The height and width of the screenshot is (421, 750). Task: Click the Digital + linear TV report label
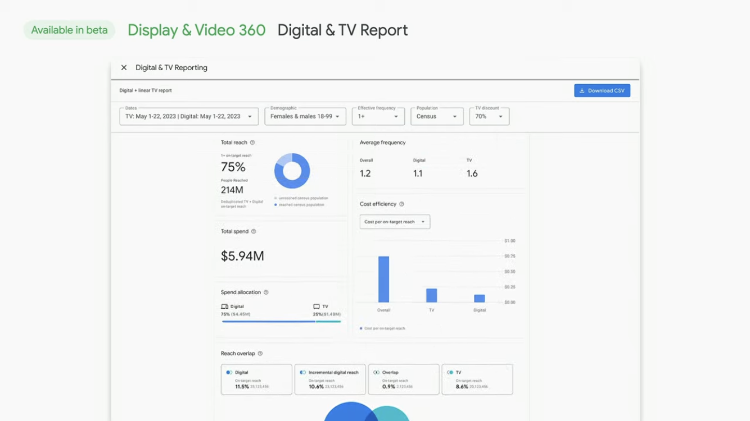[x=146, y=90]
